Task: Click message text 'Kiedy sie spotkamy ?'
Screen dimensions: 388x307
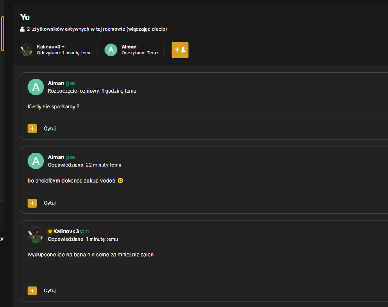Action: (53, 106)
